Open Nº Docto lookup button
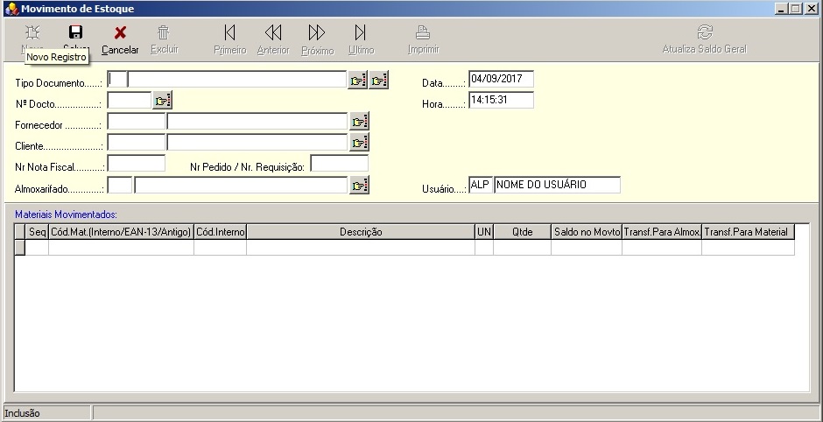 click(x=163, y=101)
